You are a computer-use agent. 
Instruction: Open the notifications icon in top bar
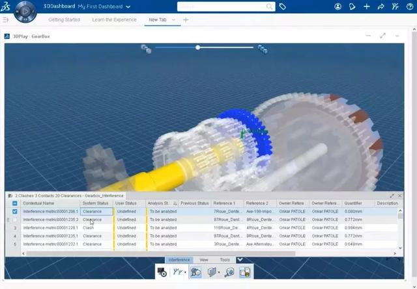click(x=352, y=6)
